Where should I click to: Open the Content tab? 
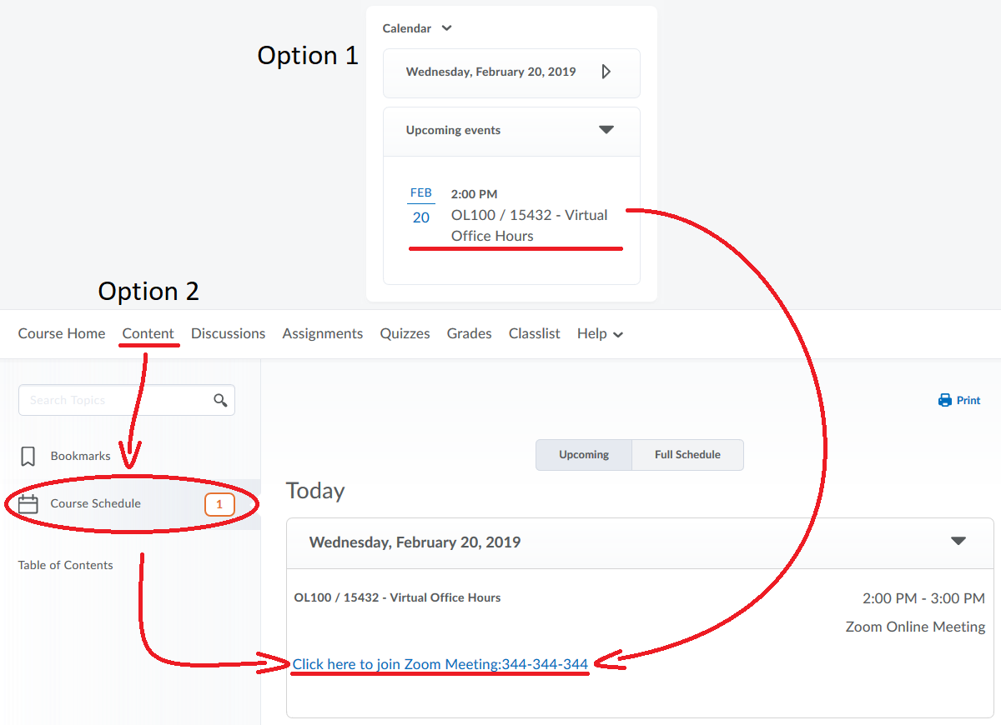point(148,334)
